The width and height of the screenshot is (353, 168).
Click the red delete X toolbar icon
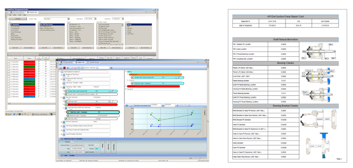pyautogui.click(x=65, y=67)
